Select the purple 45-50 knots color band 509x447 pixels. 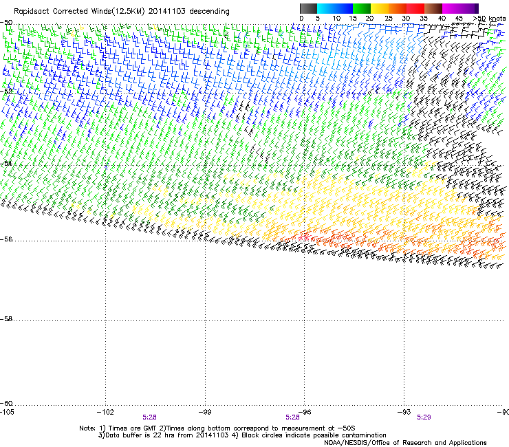tap(469, 8)
